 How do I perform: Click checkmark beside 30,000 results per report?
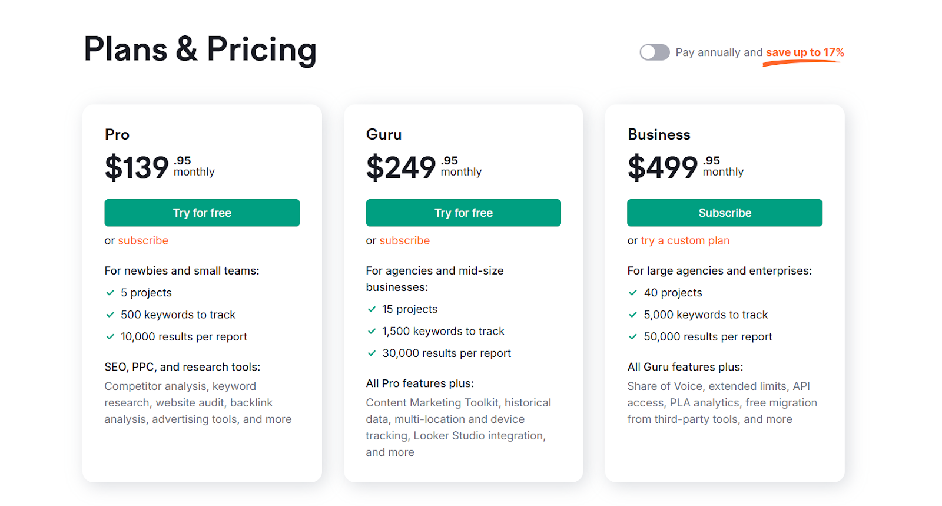[372, 353]
